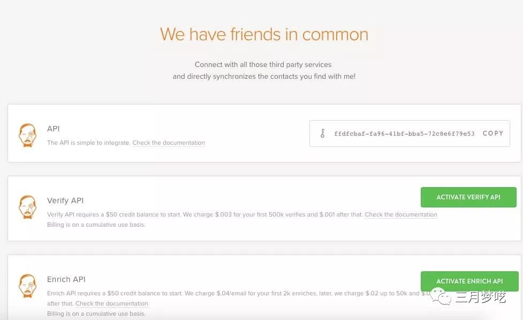Activate the Verify API with the green button
The height and width of the screenshot is (320, 523).
click(x=468, y=197)
